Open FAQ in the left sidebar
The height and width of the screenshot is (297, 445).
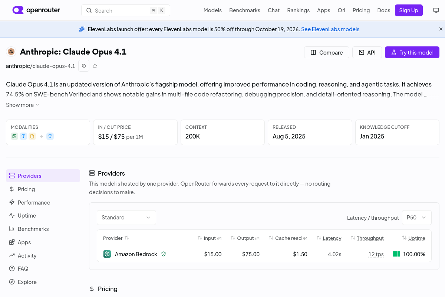(43, 269)
